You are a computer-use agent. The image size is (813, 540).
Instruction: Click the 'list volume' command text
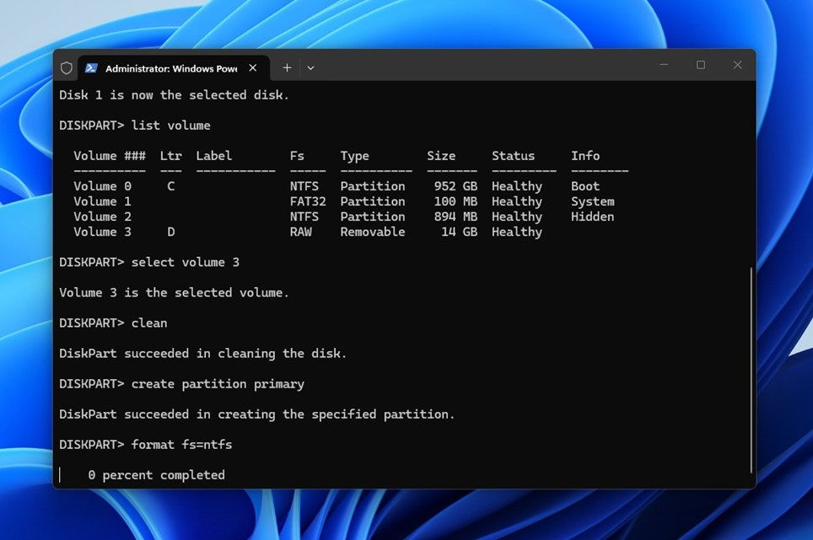170,126
